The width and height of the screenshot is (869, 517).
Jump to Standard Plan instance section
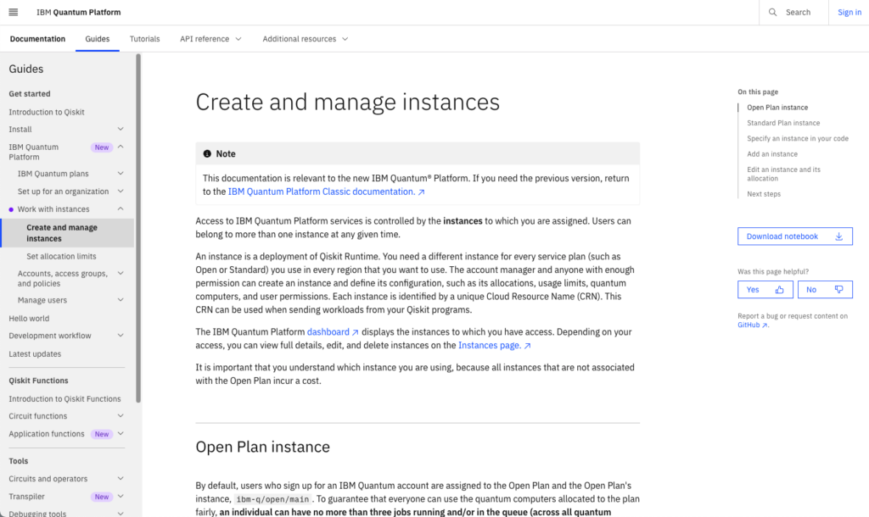tap(783, 123)
